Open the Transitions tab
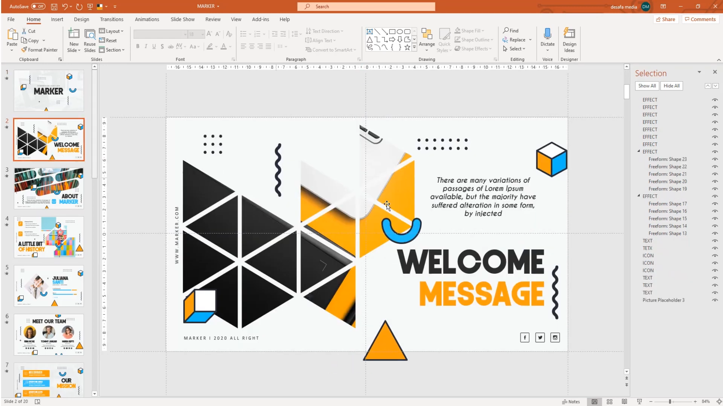Image resolution: width=723 pixels, height=406 pixels. [x=111, y=19]
